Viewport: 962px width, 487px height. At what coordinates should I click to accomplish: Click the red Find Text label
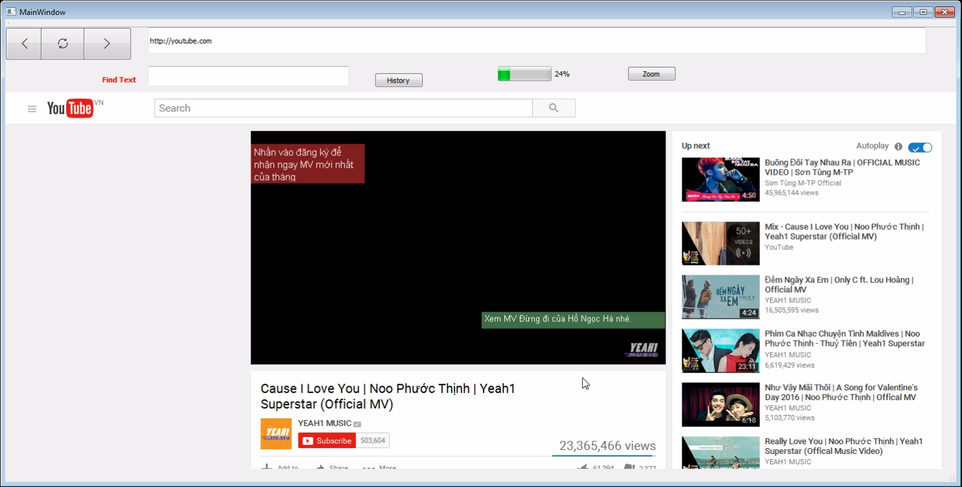point(119,80)
